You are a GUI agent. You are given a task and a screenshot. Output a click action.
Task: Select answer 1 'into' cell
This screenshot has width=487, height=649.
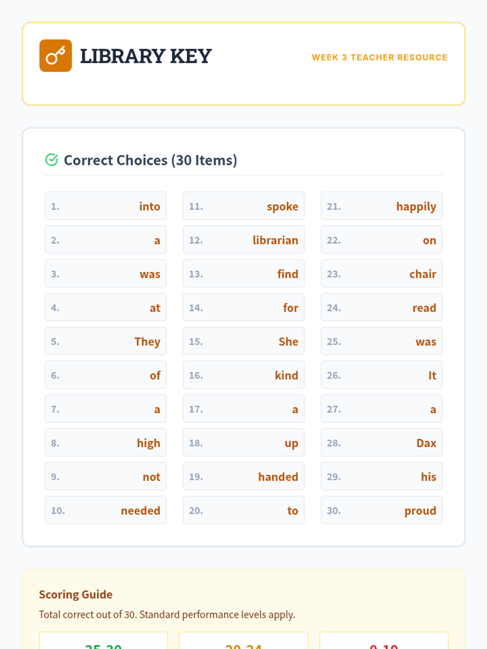click(106, 206)
